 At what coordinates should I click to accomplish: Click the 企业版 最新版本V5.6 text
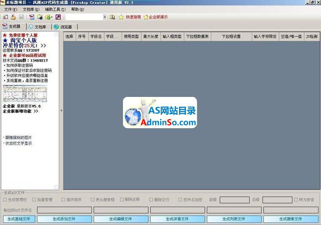click(22, 106)
